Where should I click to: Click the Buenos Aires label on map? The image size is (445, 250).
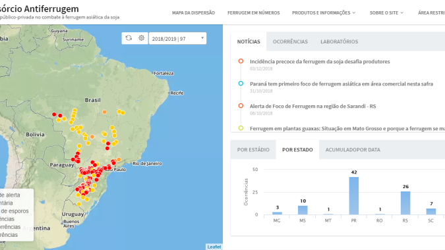(71, 224)
